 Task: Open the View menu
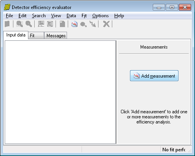click(56, 16)
